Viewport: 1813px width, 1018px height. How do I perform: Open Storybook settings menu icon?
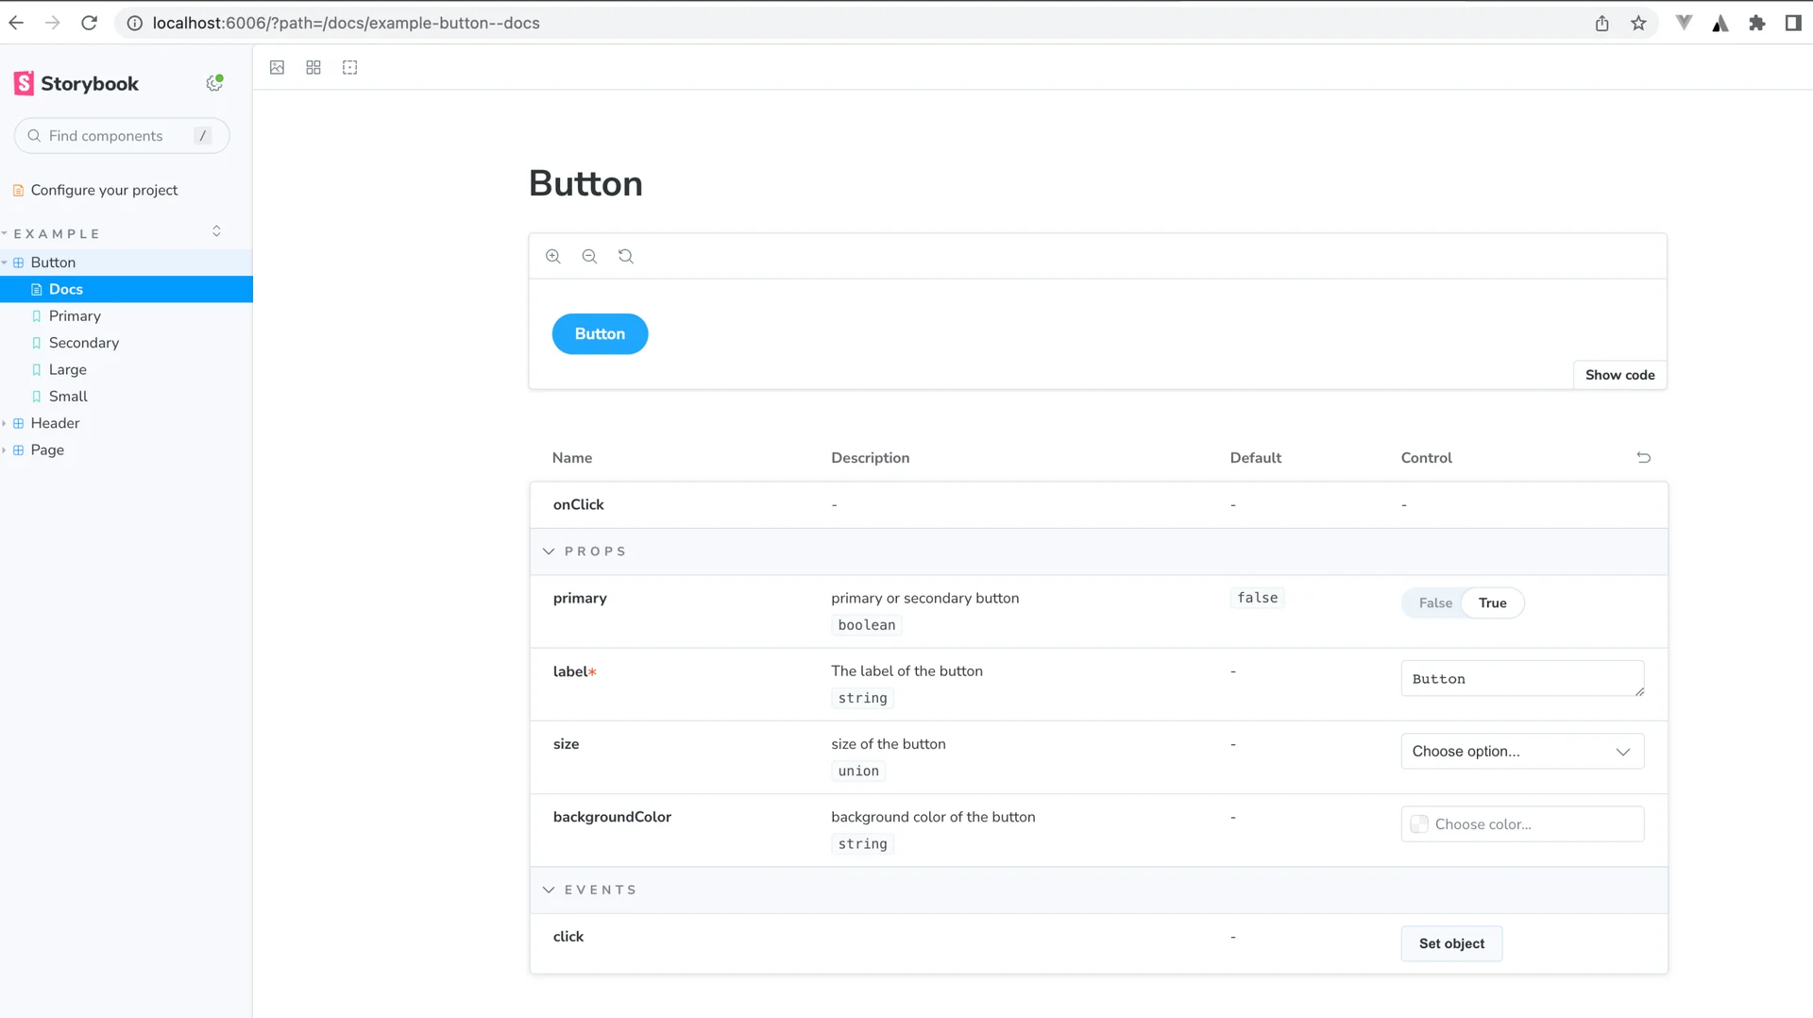(214, 83)
